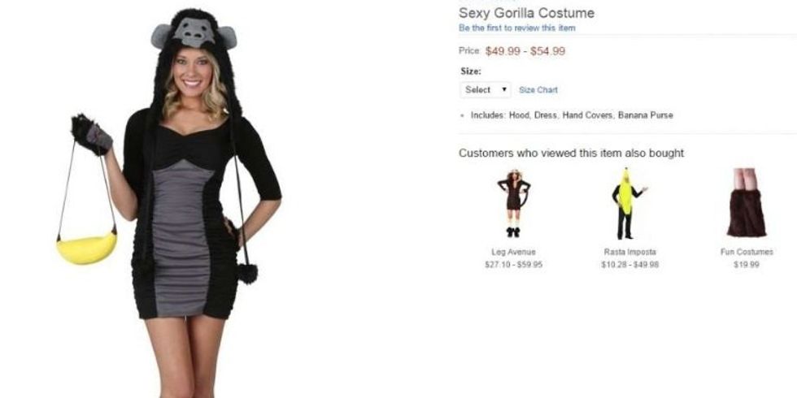Viewport: 797px width, 398px height.
Task: Open the Leg Avenue monkey costume thumbnail
Action: pyautogui.click(x=513, y=203)
